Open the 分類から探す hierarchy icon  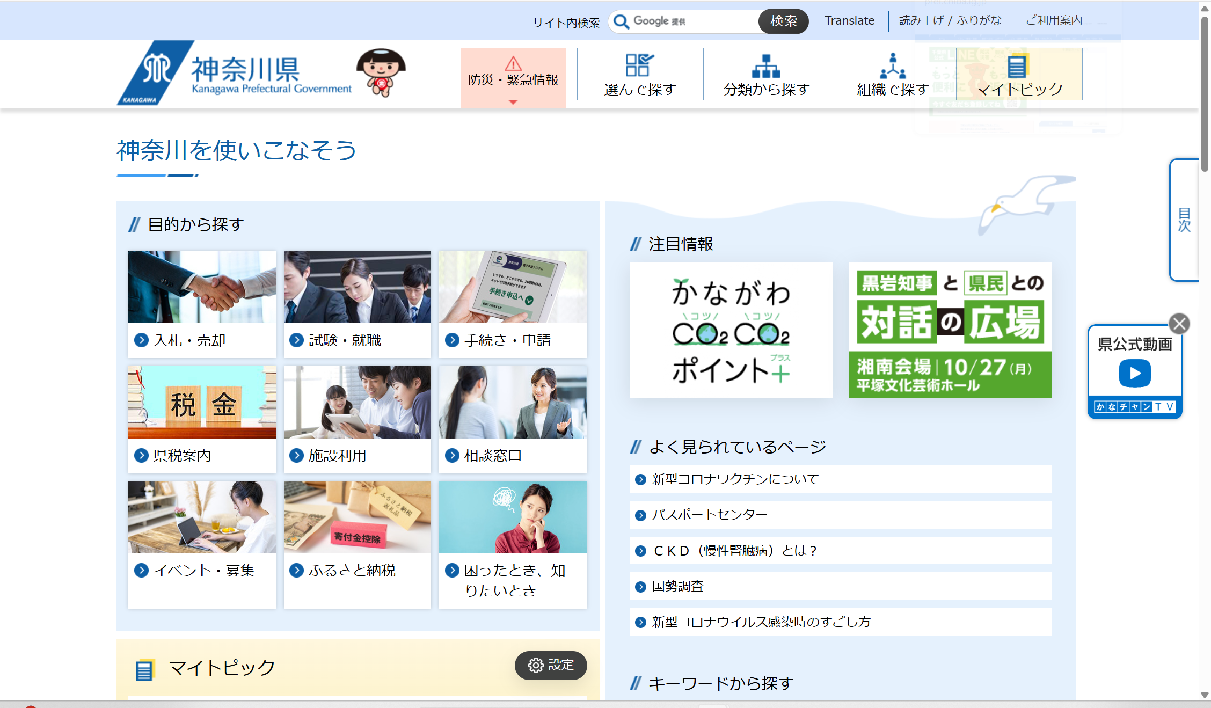tap(766, 65)
